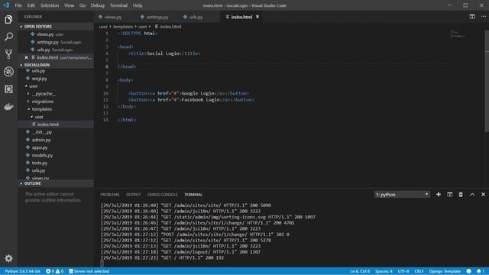Open the Manage gear settings menu
489x275 pixels.
pyautogui.click(x=8, y=258)
